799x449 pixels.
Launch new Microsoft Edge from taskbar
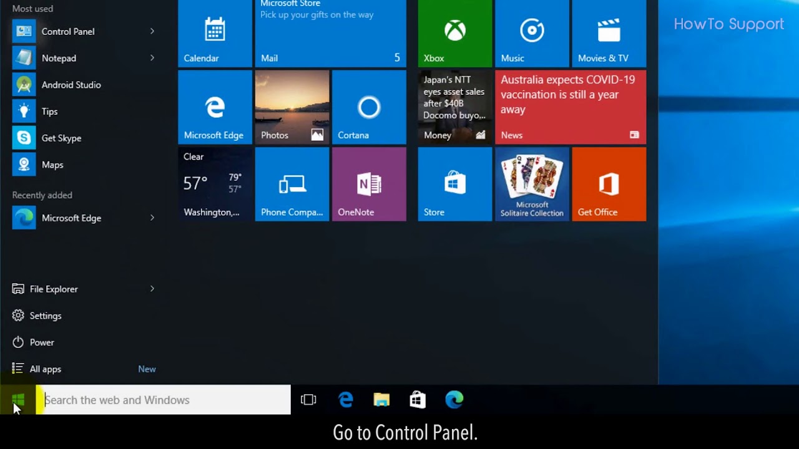(454, 400)
